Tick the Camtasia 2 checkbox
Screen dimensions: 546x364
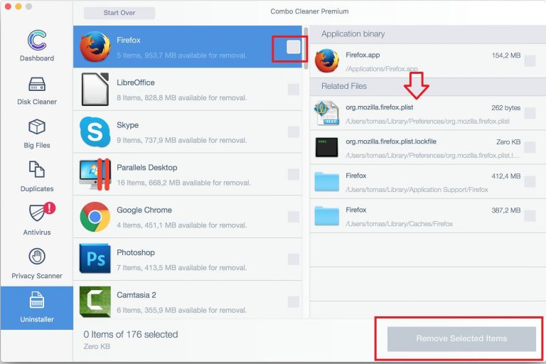coord(294,301)
